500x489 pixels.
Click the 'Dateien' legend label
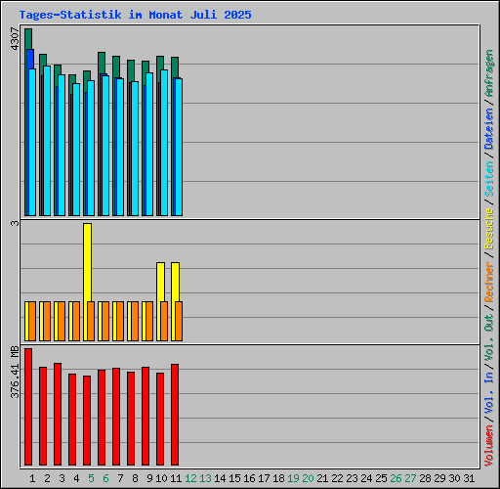(x=489, y=129)
